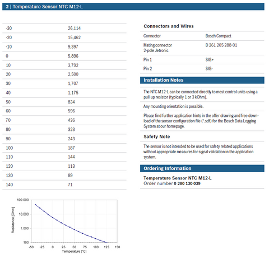This screenshot has height=260, width=269.
Task: Click 'Any mounting orientation is possible' note
Action: (x=173, y=106)
